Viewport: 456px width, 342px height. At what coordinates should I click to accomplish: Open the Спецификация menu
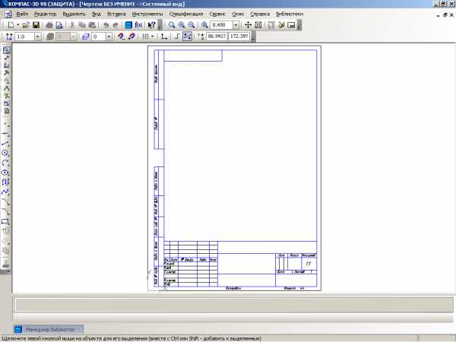coord(186,14)
